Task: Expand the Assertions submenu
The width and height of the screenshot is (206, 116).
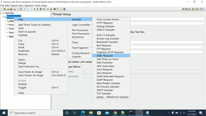Action: click(x=80, y=37)
